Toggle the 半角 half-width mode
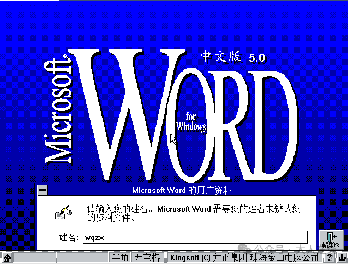This screenshot has width=348, height=264. point(120,257)
